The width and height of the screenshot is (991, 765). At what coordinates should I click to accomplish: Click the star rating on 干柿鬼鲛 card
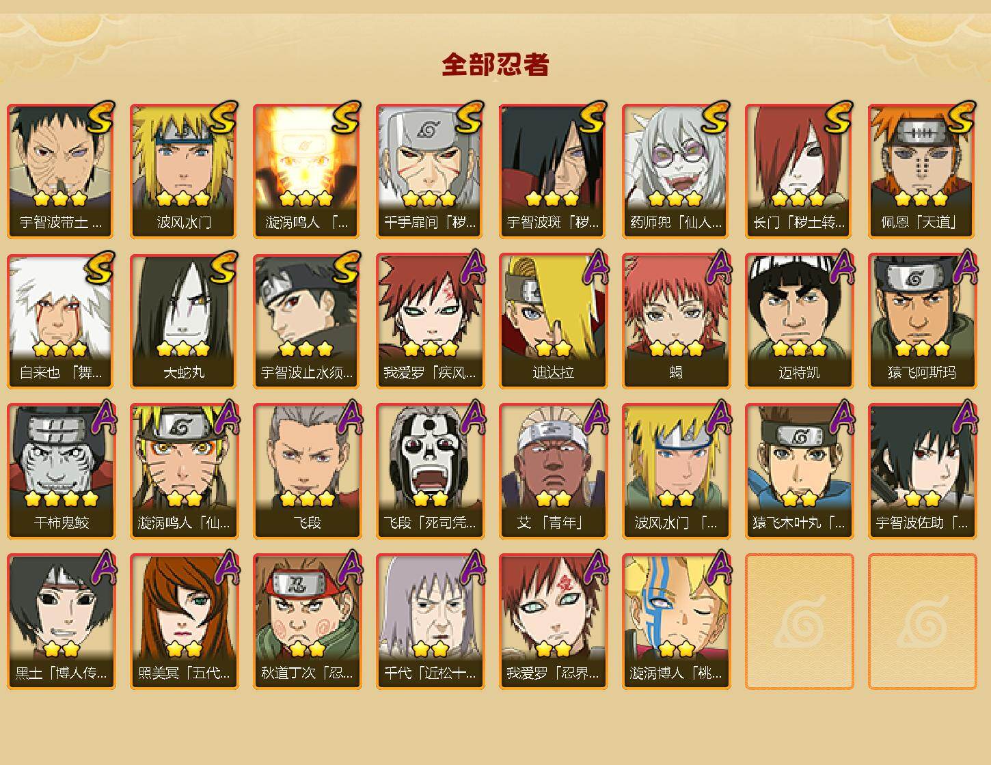click(x=62, y=499)
